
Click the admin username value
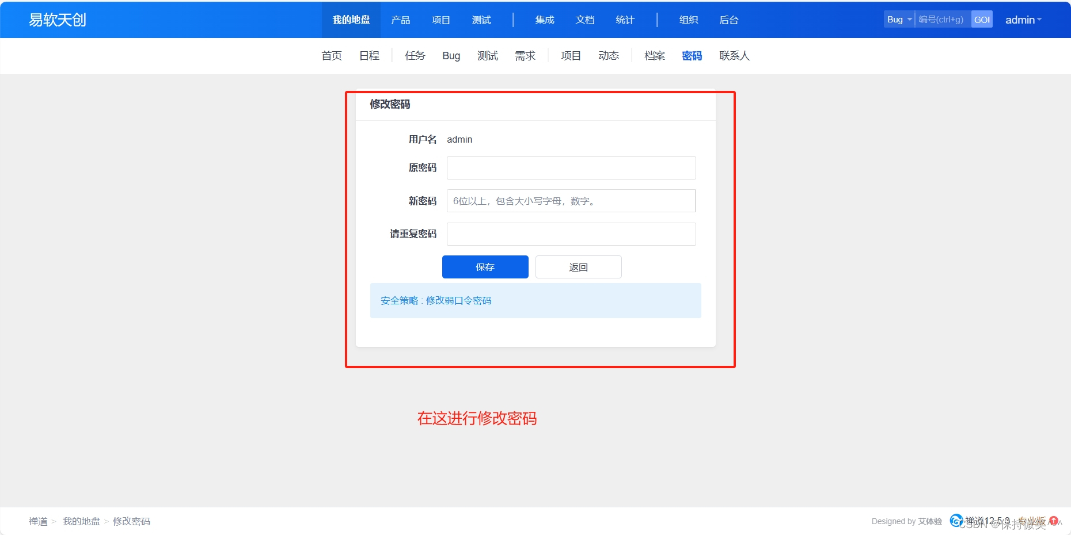click(x=459, y=139)
